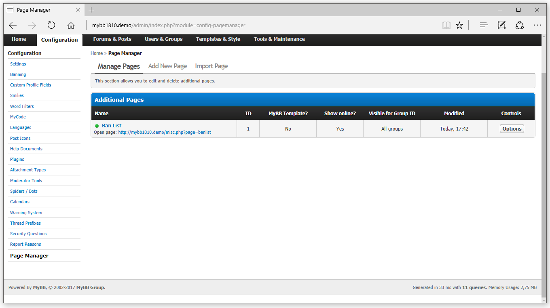Click the Share icon in toolbar

tap(520, 25)
